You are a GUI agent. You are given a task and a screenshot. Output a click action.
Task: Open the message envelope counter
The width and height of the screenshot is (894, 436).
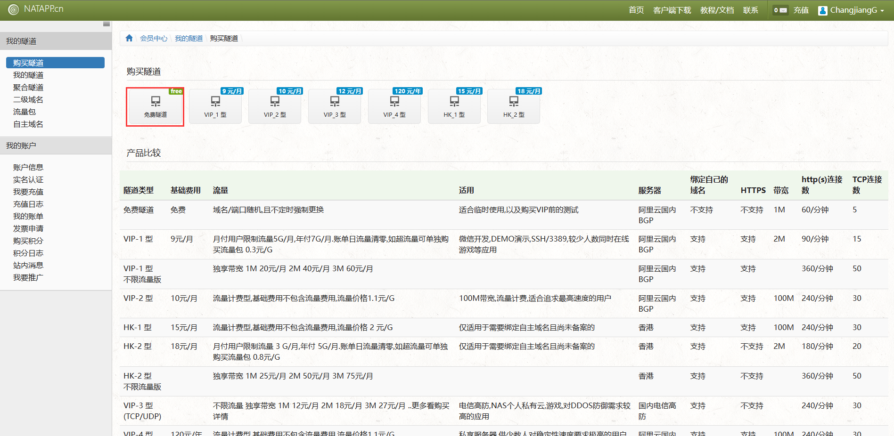[x=780, y=10]
